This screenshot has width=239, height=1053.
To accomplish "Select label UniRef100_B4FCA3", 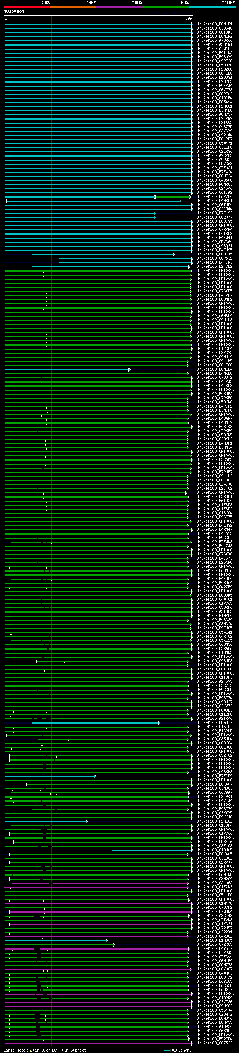I will [214, 263].
